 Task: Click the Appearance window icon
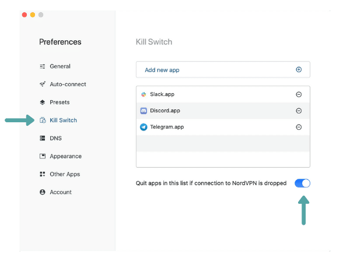(42, 157)
